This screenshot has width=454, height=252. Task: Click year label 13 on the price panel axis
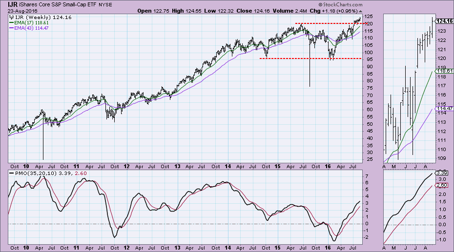tap(177, 167)
